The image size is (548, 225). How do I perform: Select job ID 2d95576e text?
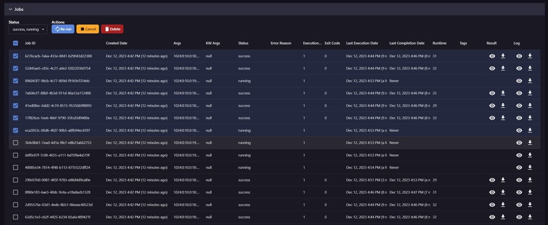point(58,205)
